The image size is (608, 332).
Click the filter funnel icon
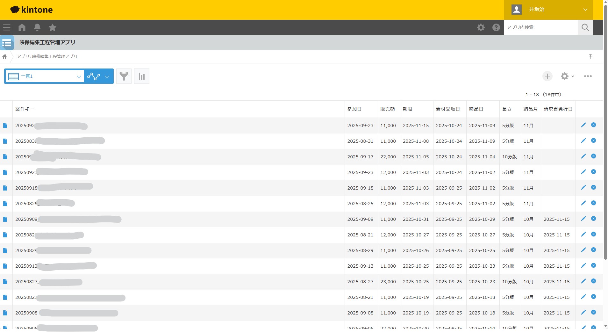click(124, 76)
